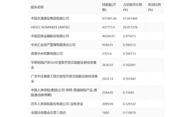The height and width of the screenshot is (117, 193).
Task: Click share count 2636.03
Action: 108,65
